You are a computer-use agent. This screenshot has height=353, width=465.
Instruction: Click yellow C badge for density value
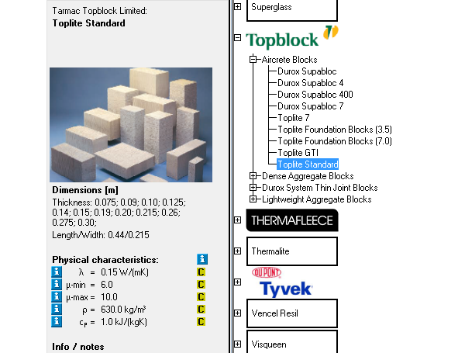click(x=201, y=310)
